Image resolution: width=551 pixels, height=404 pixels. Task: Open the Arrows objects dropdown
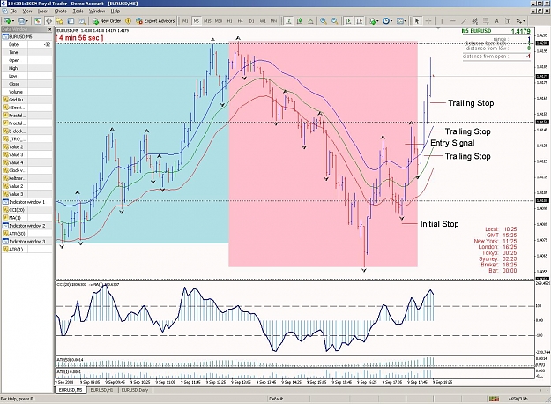coord(520,21)
